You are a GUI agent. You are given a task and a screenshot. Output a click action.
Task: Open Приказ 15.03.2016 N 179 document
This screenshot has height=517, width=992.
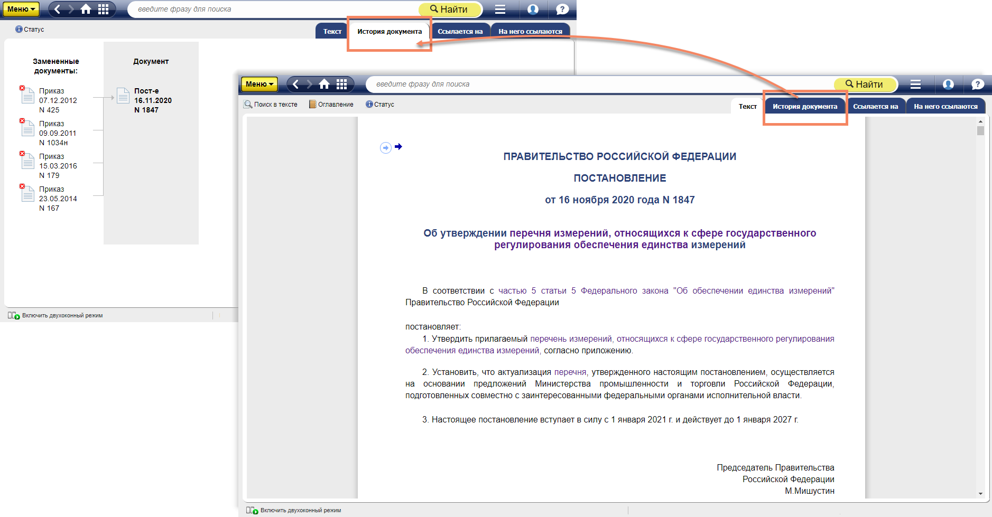[58, 166]
